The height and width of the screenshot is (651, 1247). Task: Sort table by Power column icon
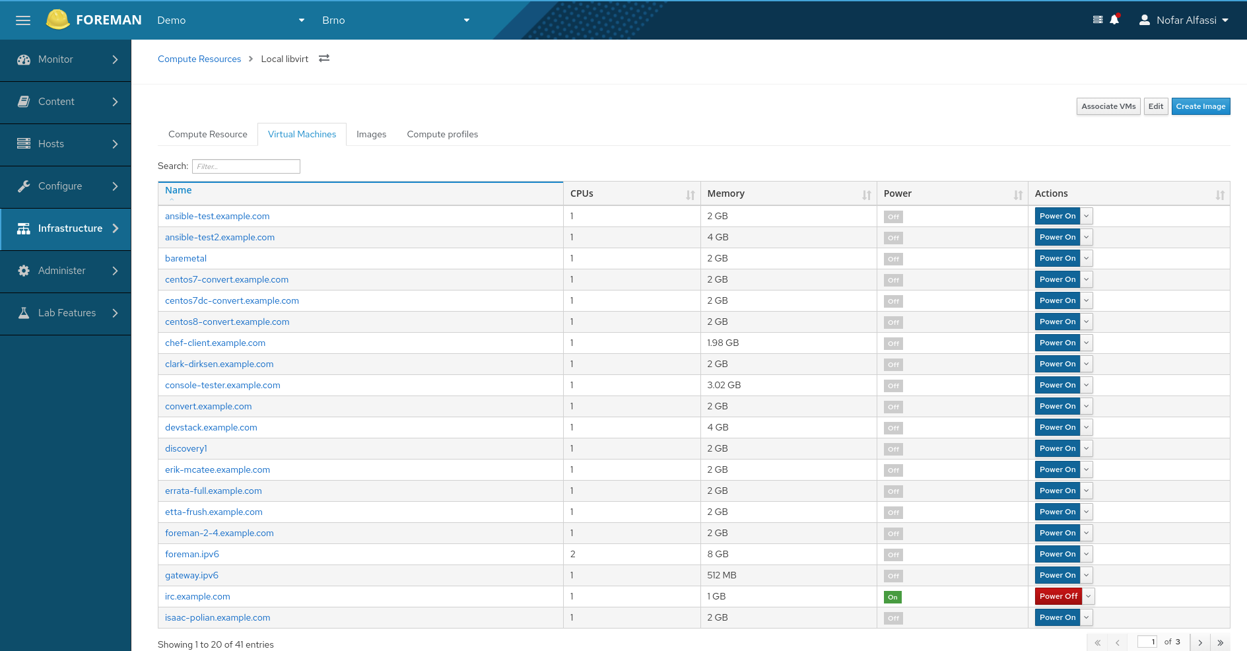[x=1019, y=195]
